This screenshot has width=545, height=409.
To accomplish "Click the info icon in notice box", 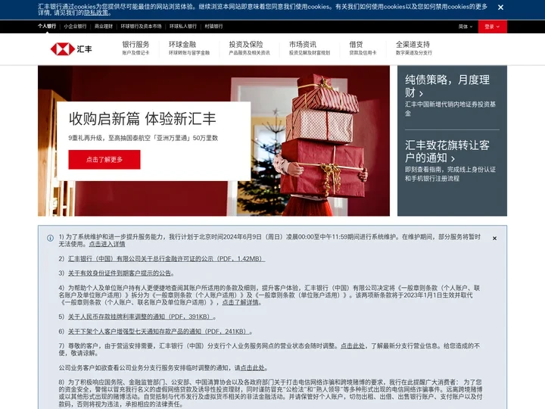I will click(51, 239).
